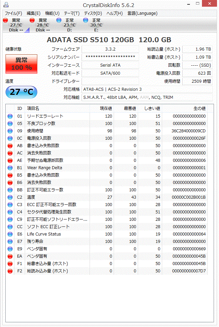The height and width of the screenshot is (327, 219).
Task: Click the status orb for attribute C9
Action: 10,219
